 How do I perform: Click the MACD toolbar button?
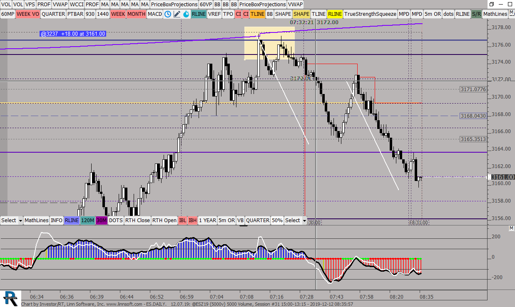(155, 14)
